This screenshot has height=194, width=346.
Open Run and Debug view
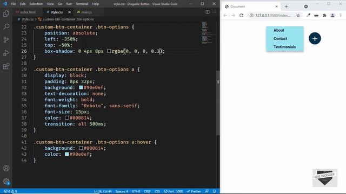[x=6, y=53]
